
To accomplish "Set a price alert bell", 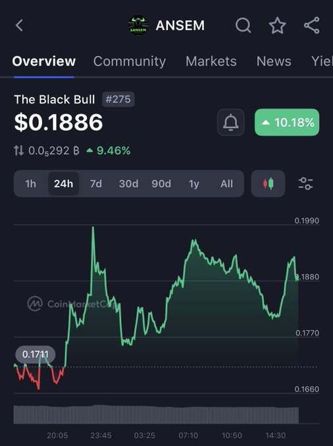I will pyautogui.click(x=230, y=122).
